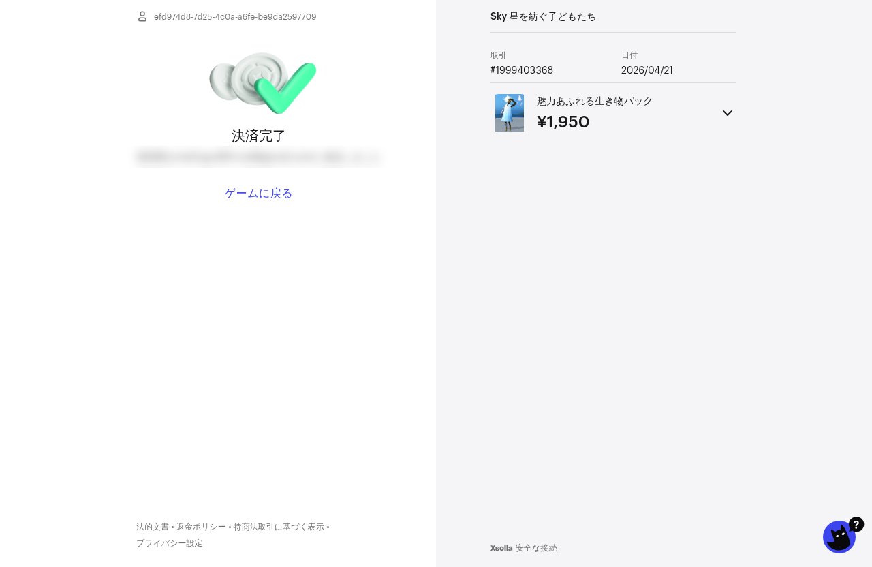Return to game via ゲームに戻る link
This screenshot has height=567, width=872.
(x=259, y=194)
